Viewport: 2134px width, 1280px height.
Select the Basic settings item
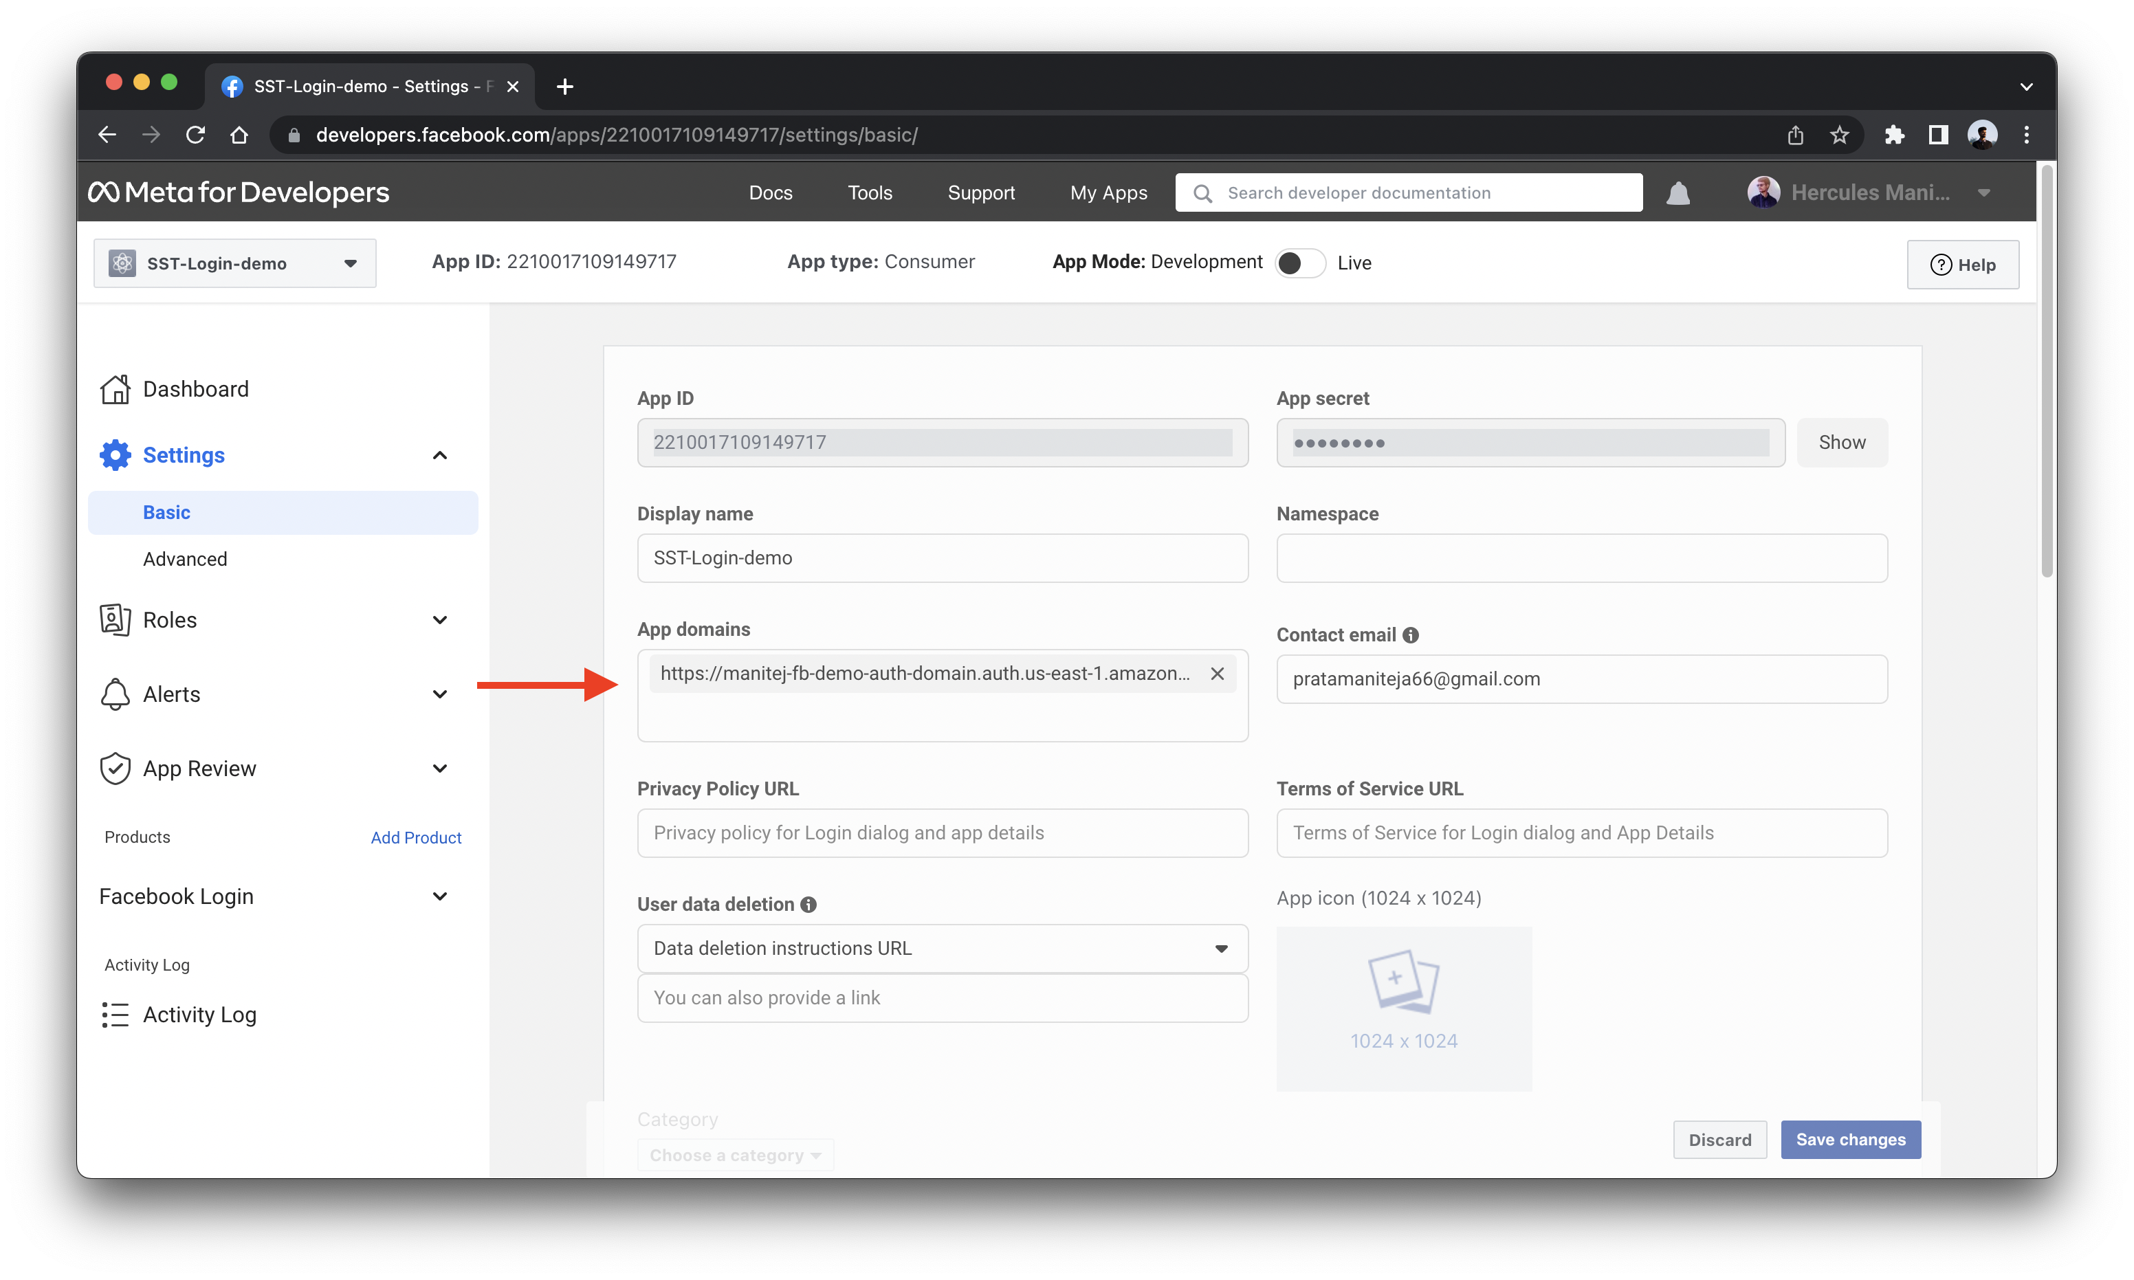click(283, 512)
